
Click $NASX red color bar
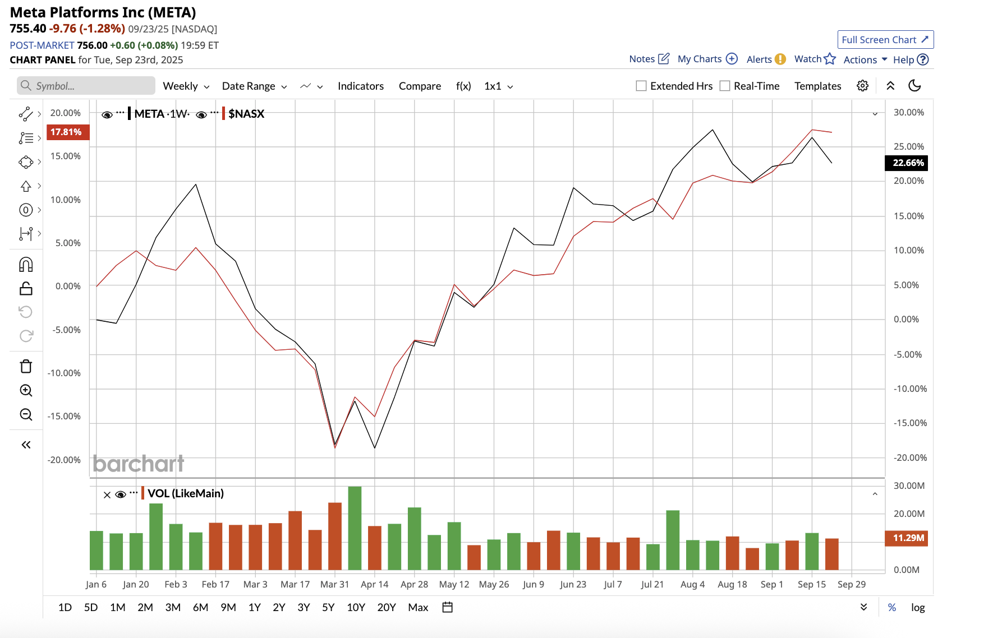pyautogui.click(x=223, y=114)
